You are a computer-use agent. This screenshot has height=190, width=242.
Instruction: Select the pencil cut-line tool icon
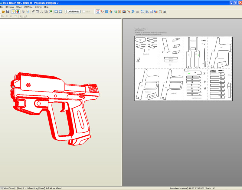[33, 12]
